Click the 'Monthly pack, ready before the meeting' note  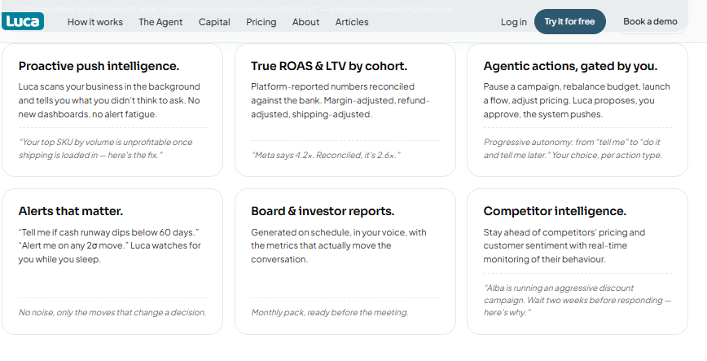coord(330,312)
